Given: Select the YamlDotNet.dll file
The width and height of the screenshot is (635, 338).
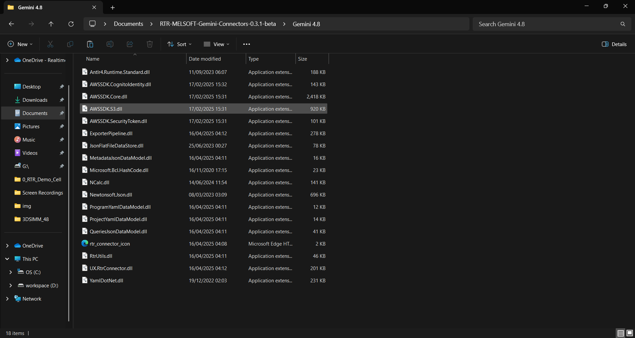Looking at the screenshot, I should coord(203,280).
